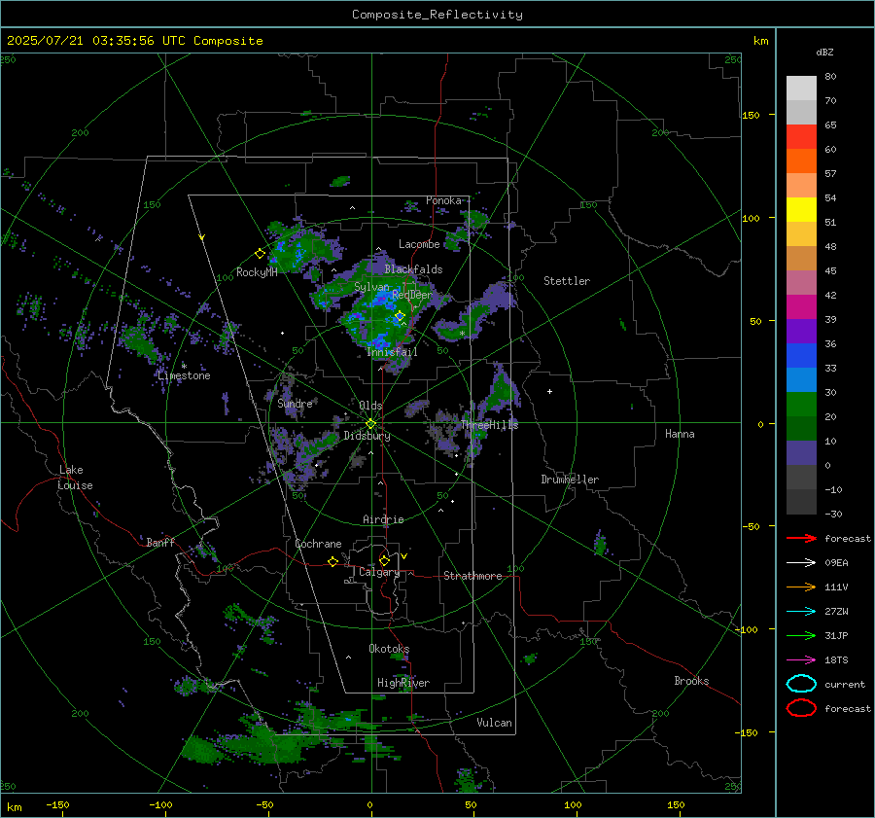Image resolution: width=875 pixels, height=818 pixels.
Task: Click the white cross marker east of ThreeHills
Action: pos(549,391)
